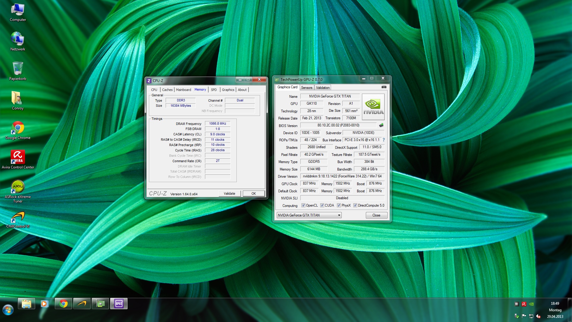Click the Bus Interface question mark
572x322 pixels.
[x=384, y=140]
